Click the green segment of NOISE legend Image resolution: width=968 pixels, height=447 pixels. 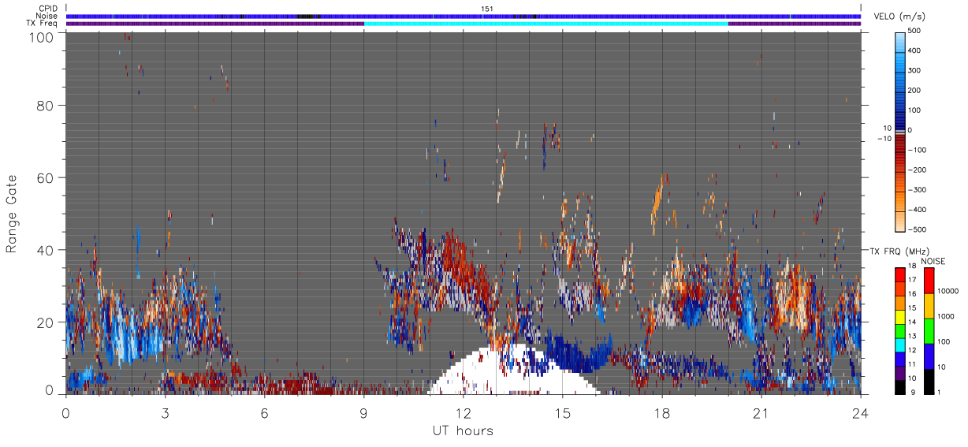click(929, 330)
